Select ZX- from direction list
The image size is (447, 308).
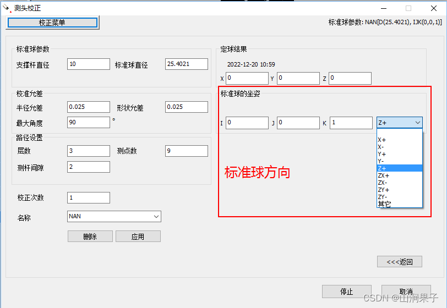pos(400,183)
